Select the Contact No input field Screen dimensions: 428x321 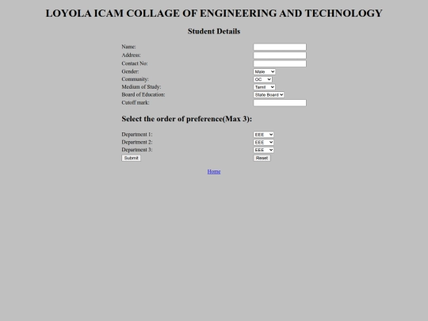pos(280,63)
